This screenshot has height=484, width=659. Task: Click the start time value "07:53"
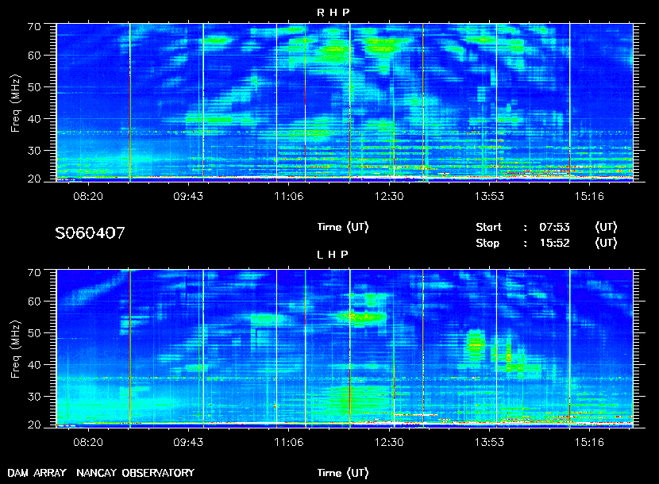click(x=554, y=227)
